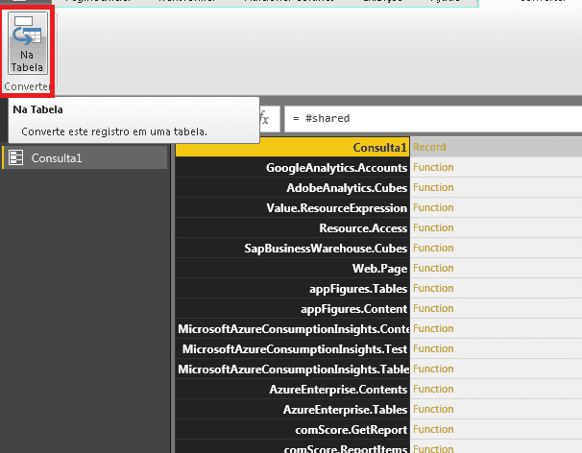Select the MicrosoftAzureConsumptionInsights.Test field name
Viewport: 582px width, 453px height.
(293, 348)
